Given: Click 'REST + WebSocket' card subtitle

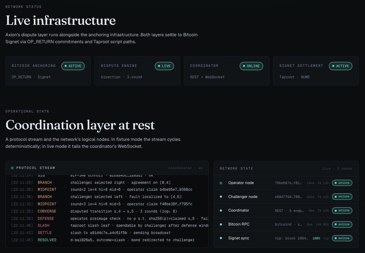Looking at the screenshot, I should tap(207, 77).
